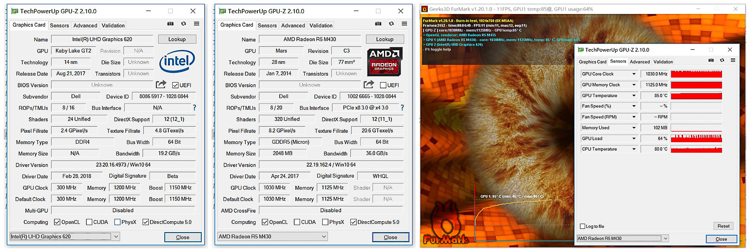Click GPU-Z app icon in Intel window title bar

tap(15, 11)
